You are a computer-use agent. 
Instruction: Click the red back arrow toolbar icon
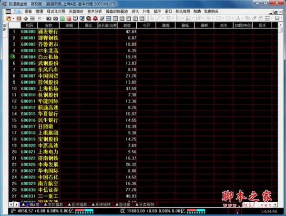[x=9, y=19]
